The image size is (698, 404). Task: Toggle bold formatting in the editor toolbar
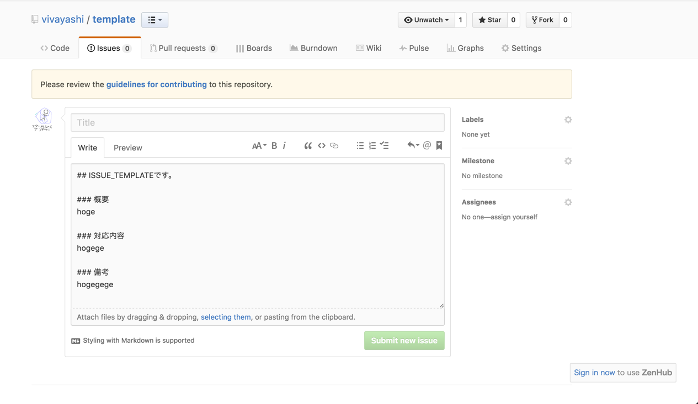click(274, 146)
